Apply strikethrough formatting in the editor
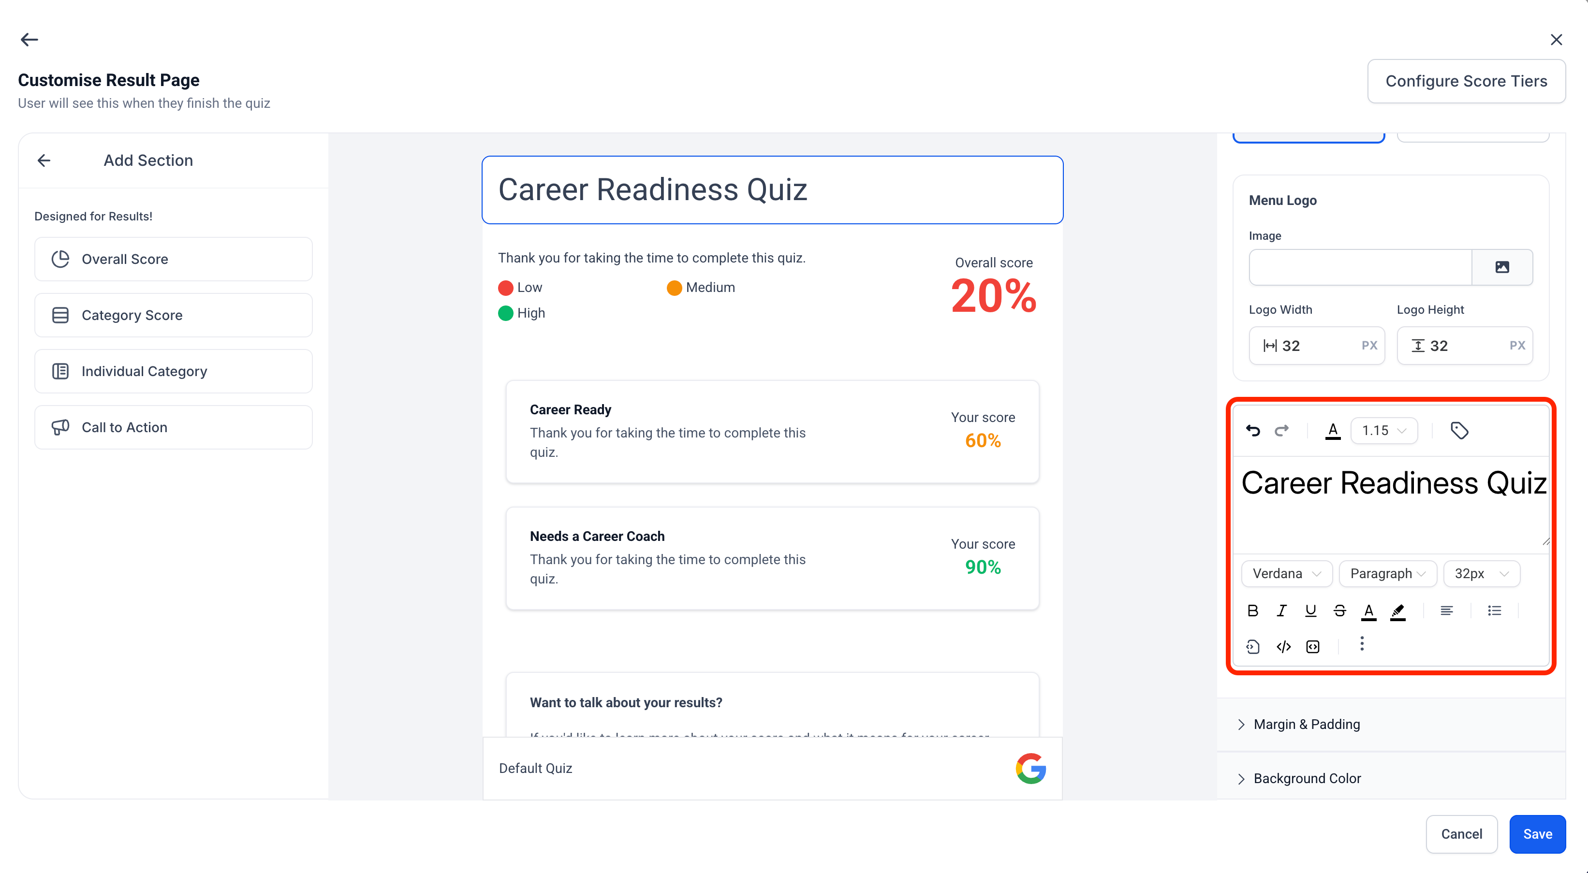The width and height of the screenshot is (1588, 873). coord(1339,611)
